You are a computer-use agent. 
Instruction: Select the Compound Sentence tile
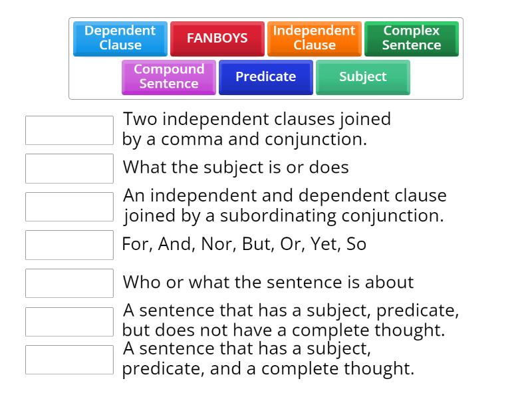point(168,76)
